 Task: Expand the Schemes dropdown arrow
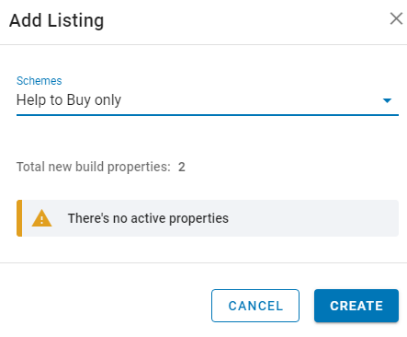tap(387, 100)
